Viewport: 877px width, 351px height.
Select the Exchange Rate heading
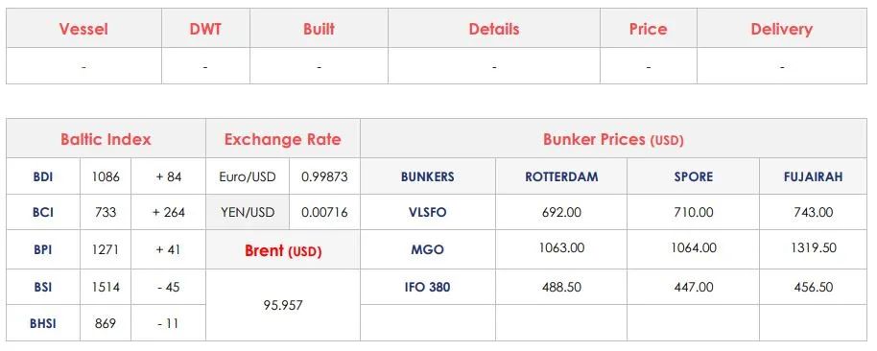(x=282, y=139)
